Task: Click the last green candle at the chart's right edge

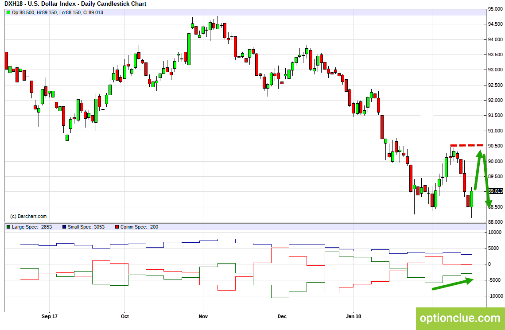Action: pyautogui.click(x=471, y=199)
